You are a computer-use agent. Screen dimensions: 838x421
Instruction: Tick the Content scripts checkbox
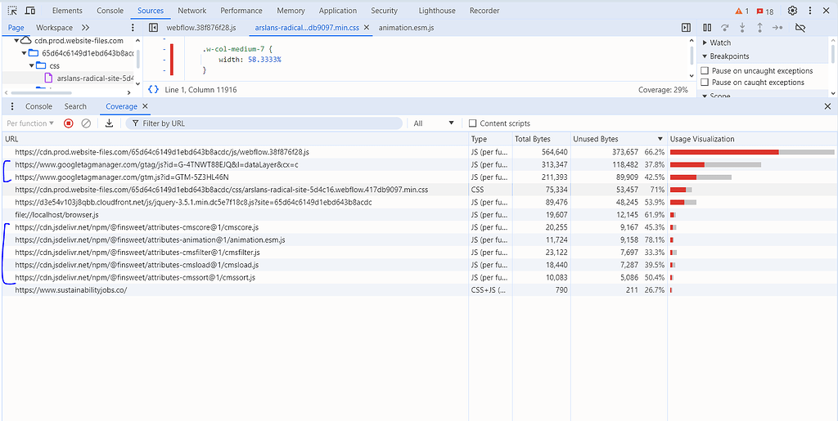pos(473,123)
